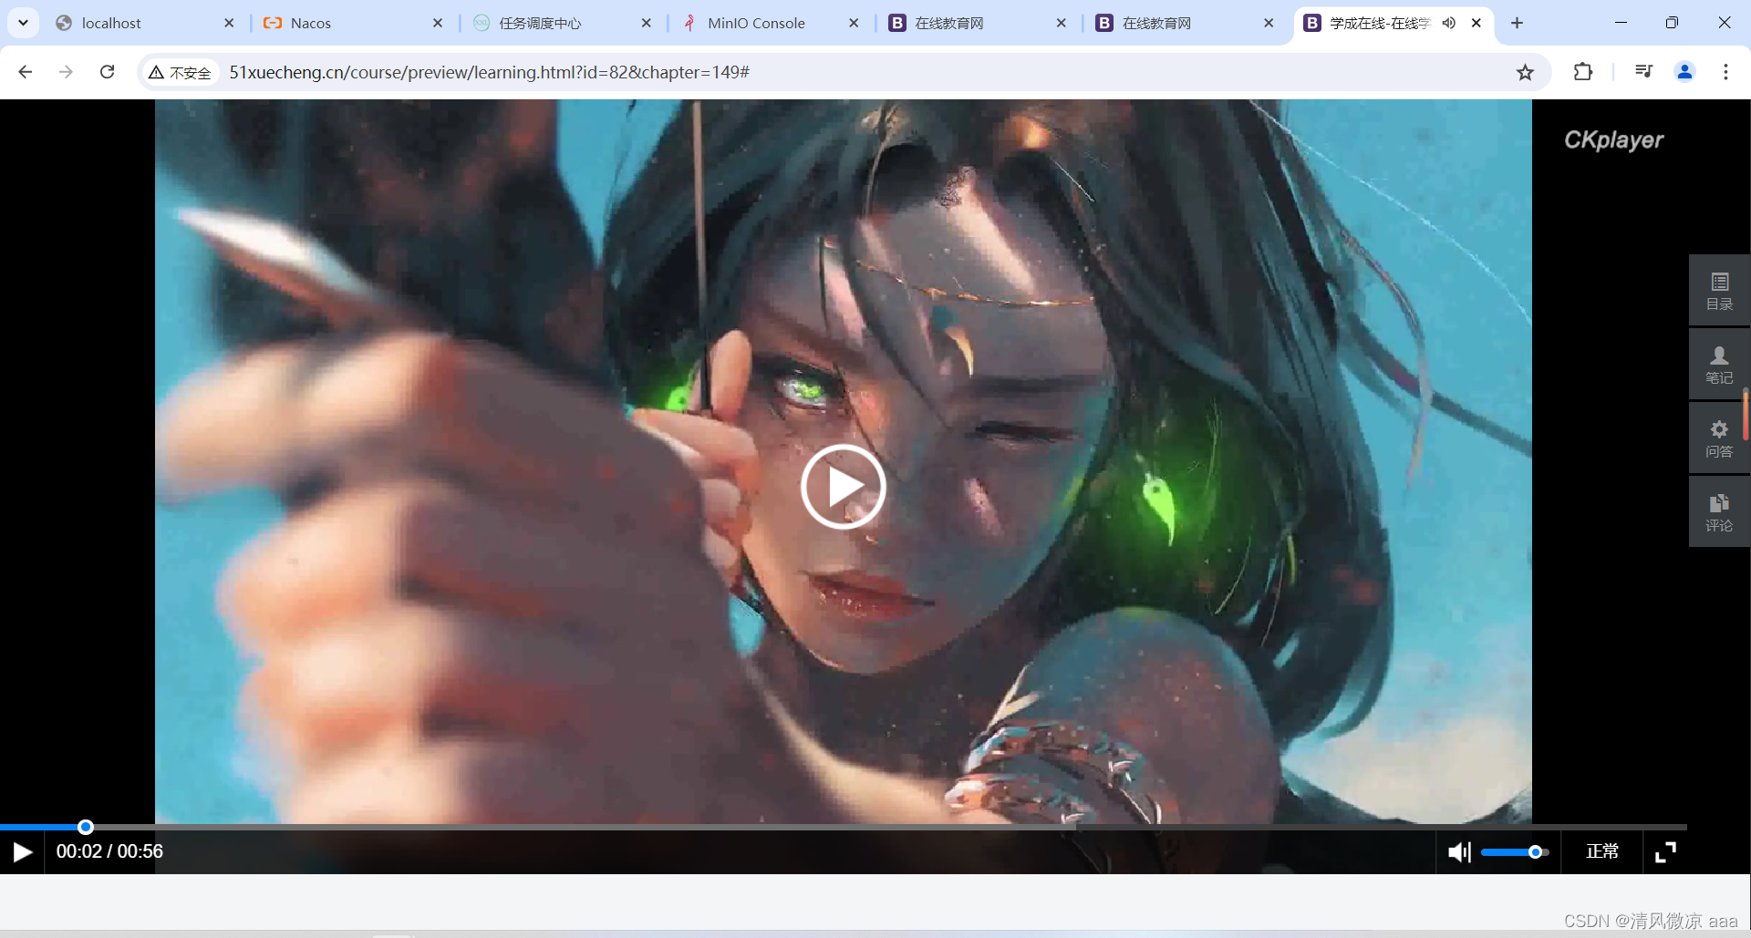
Task: Mute the video with the speaker icon
Action: tap(1458, 852)
